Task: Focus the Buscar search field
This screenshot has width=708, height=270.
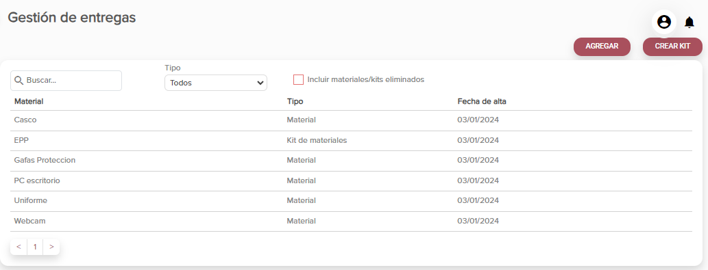Action: tap(66, 81)
